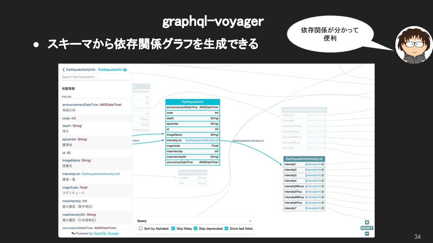433x243 pixels.
Task: Disable Show leaf fields checkbox
Action: tap(226, 229)
